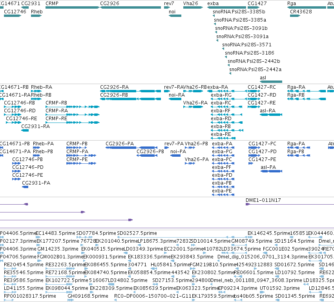
Task: Click the exba-RG transcript label
Action: pos(221,95)
